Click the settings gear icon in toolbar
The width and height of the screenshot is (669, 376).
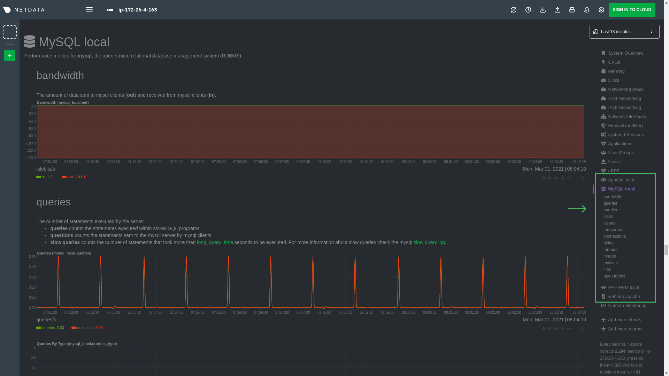tap(601, 10)
